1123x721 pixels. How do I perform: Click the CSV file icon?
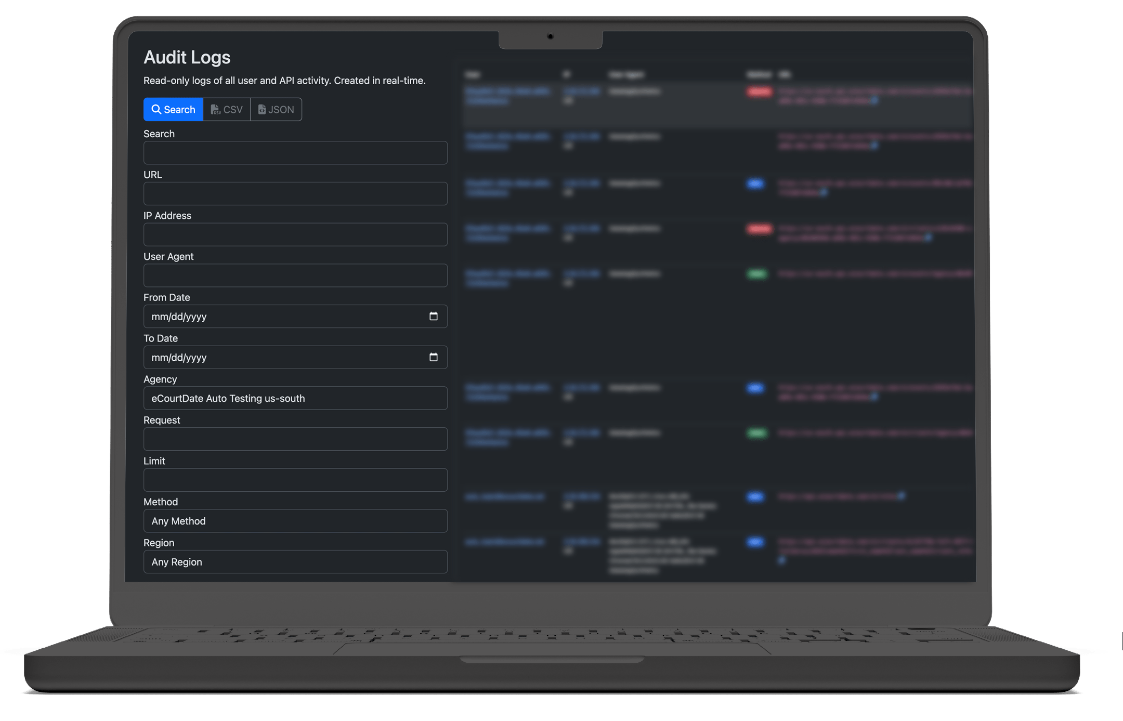[215, 109]
